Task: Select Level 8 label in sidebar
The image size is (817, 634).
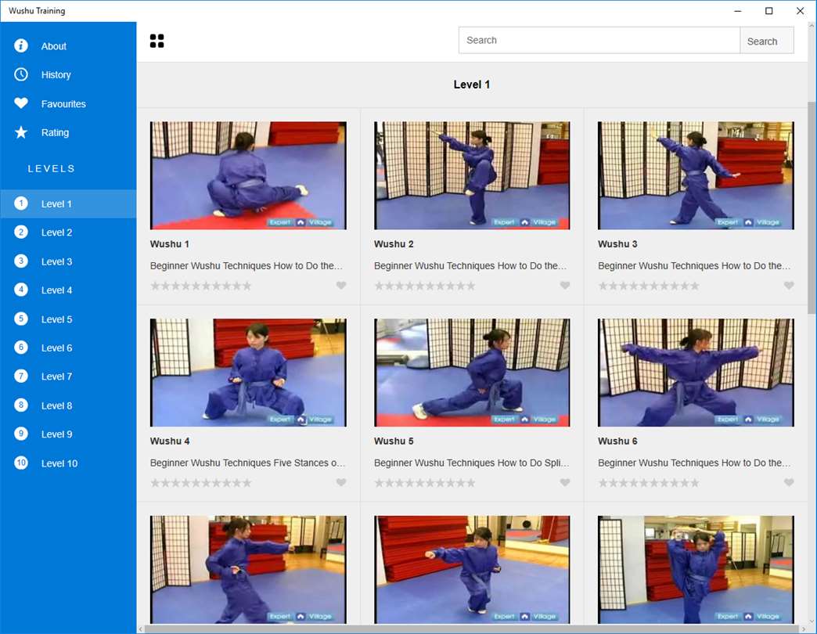Action: tap(56, 405)
